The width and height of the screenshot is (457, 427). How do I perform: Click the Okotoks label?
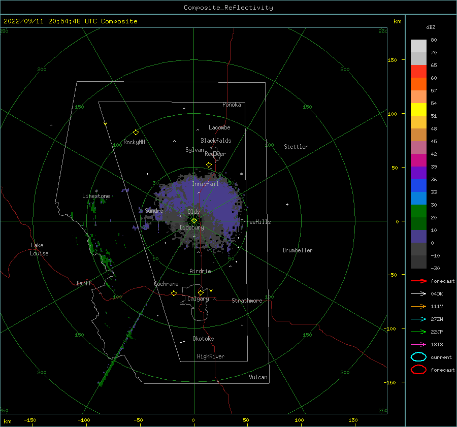point(203,339)
